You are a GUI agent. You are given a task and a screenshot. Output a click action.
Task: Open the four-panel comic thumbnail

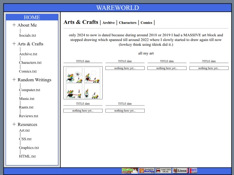83,83
